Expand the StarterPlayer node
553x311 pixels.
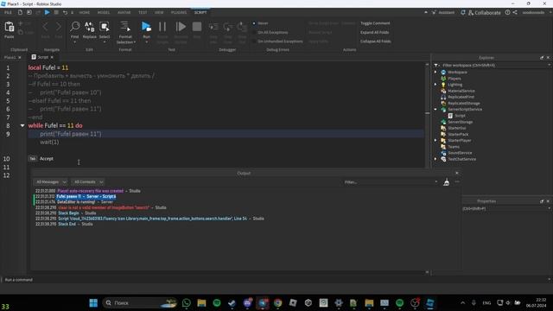pyautogui.click(x=435, y=140)
